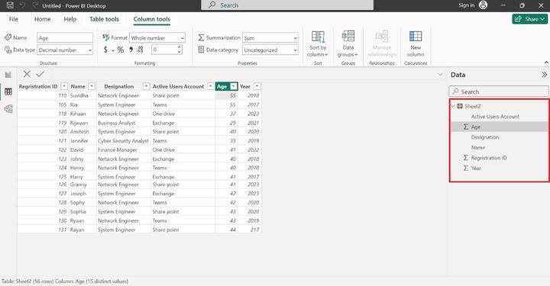The image size is (550, 286).
Task: Toggle thousands separator comma icon
Action: [131, 50]
